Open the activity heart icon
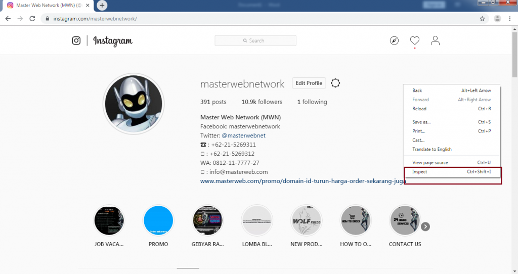Viewport: 518px width, 274px height. [415, 40]
